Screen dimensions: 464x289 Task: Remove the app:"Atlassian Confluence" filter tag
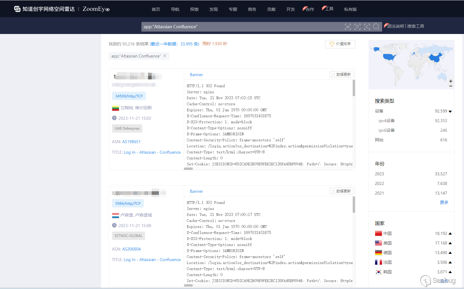165,56
